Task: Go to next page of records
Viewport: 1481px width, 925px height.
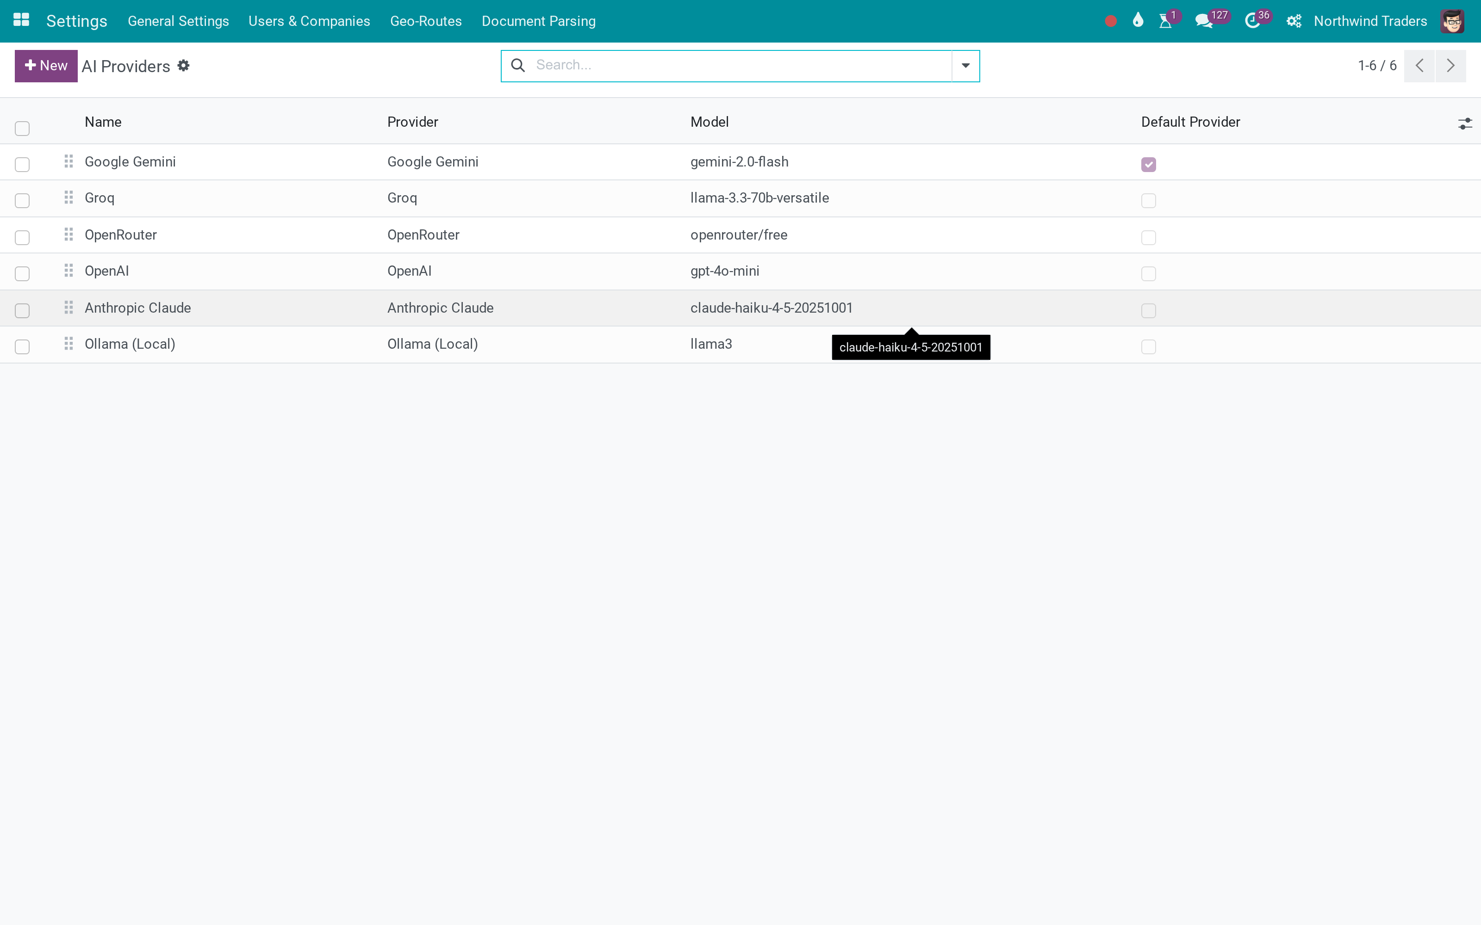Action: 1450,66
